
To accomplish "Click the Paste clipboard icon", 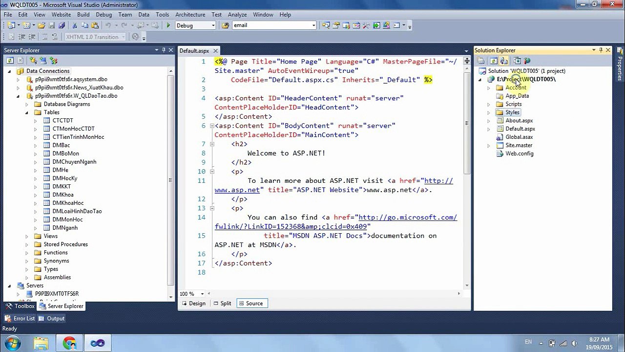I will (94, 25).
